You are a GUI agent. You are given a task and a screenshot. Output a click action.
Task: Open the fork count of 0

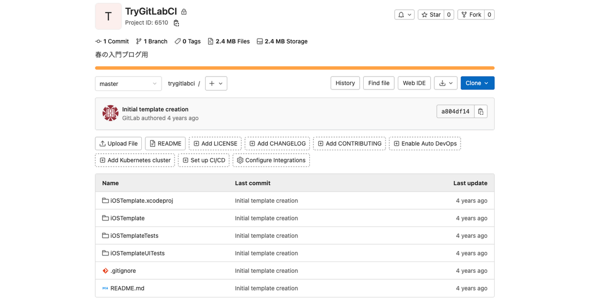(x=489, y=15)
